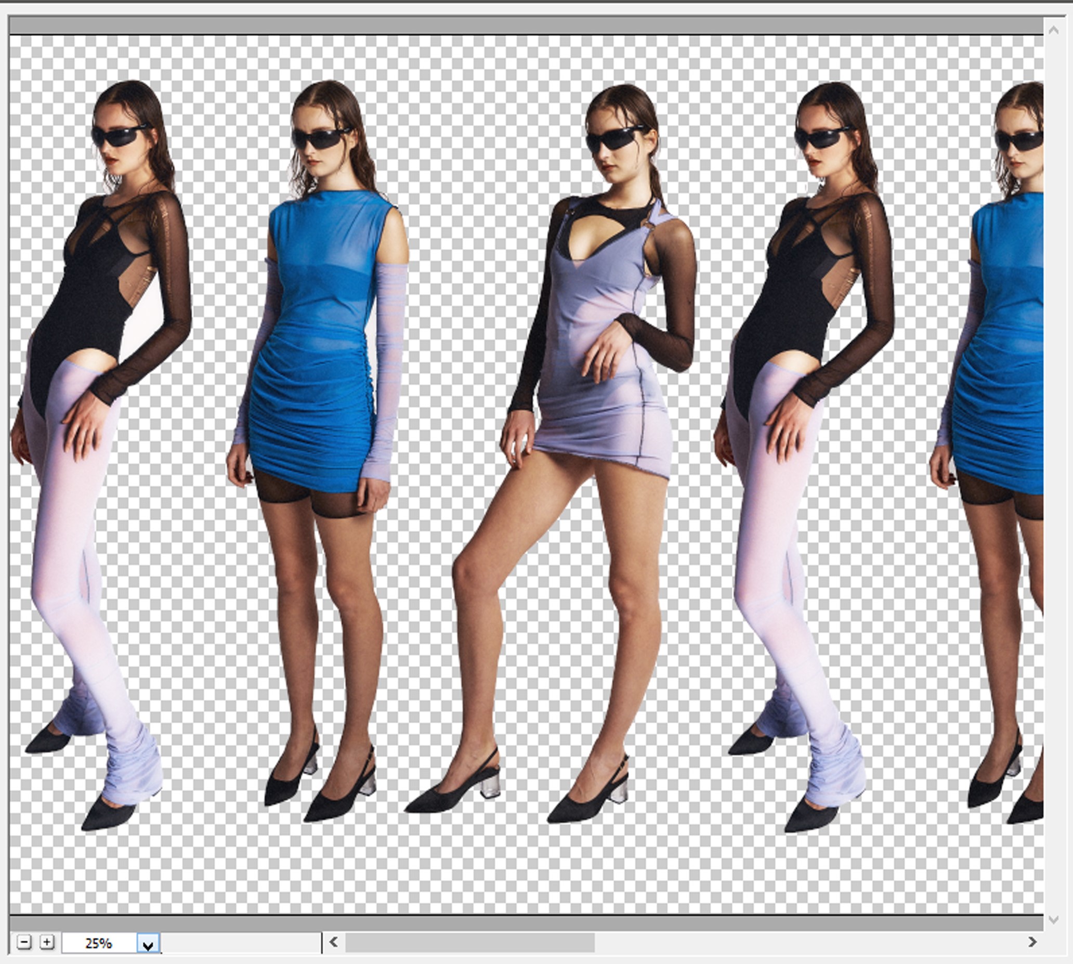Click empty horizontal scrollbar track right of thumb
This screenshot has width=1073, height=964.
coord(794,942)
